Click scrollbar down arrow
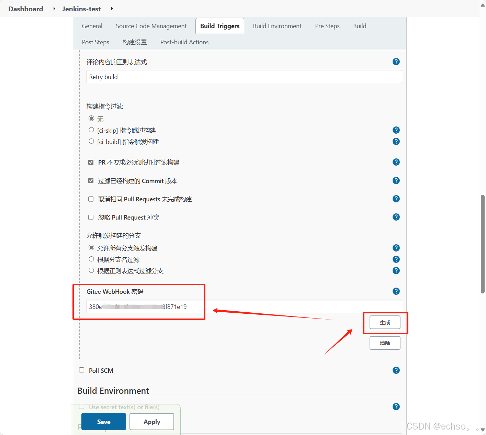The height and width of the screenshot is (435, 486). 483,430
